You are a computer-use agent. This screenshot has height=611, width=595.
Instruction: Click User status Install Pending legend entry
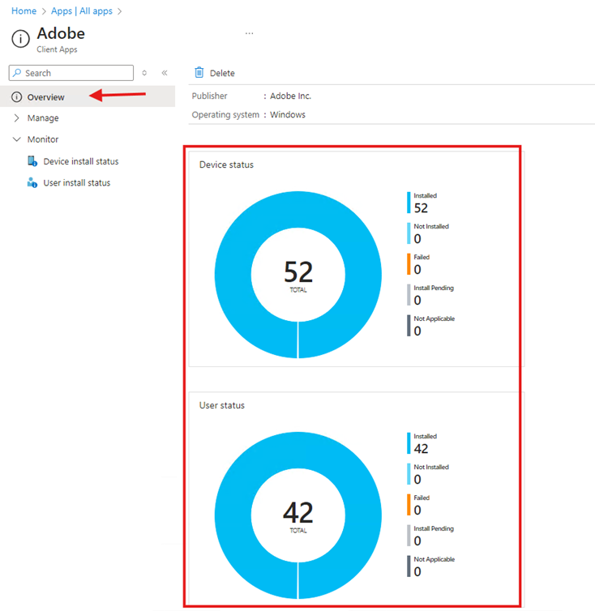(x=430, y=536)
